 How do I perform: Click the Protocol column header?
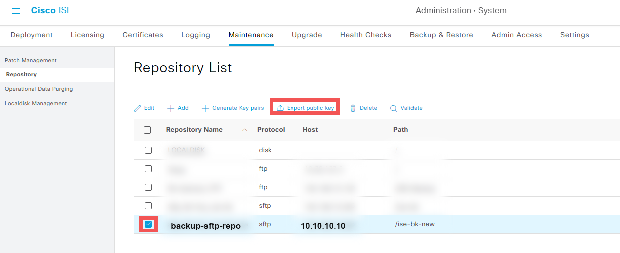click(x=271, y=129)
